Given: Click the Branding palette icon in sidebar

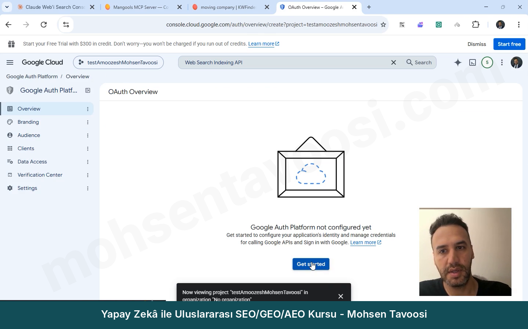Looking at the screenshot, I should [x=10, y=122].
